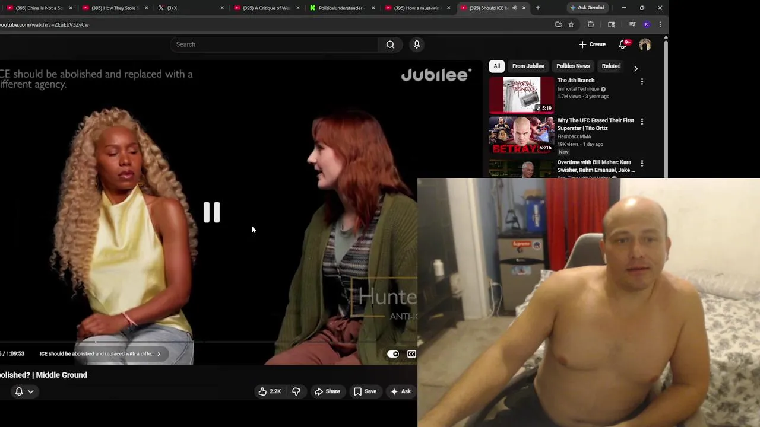Click the Immortal Technique channel name

tap(578, 89)
